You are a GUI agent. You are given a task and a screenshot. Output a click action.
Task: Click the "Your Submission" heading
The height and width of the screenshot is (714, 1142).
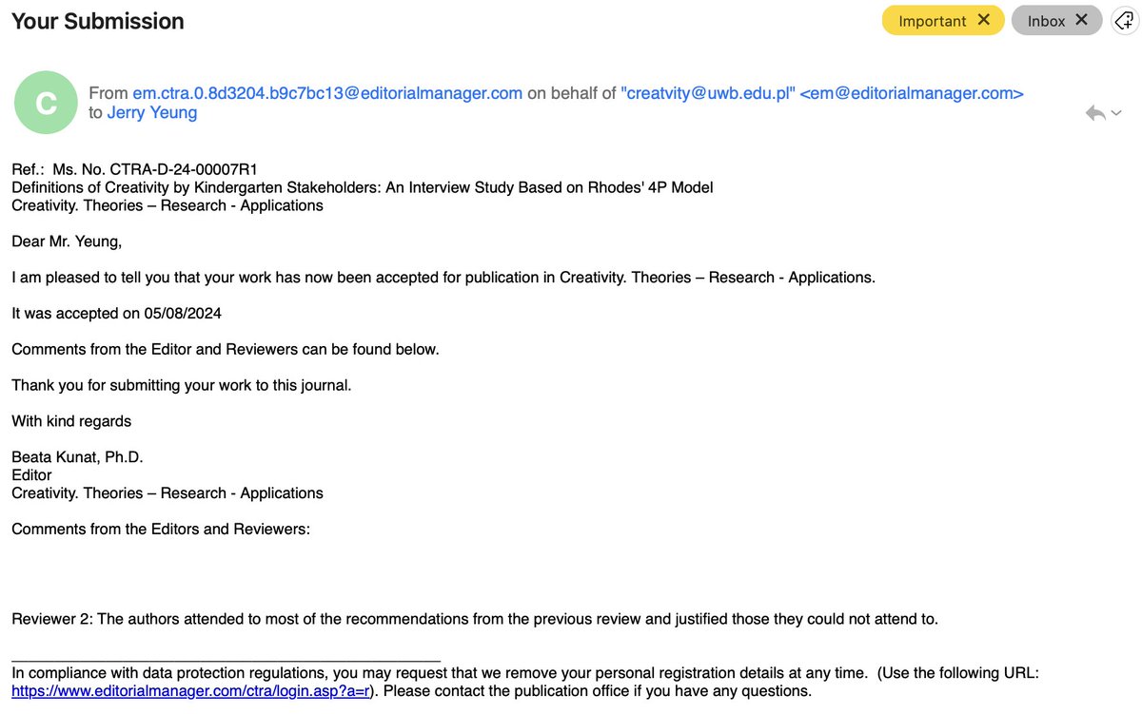(x=97, y=21)
